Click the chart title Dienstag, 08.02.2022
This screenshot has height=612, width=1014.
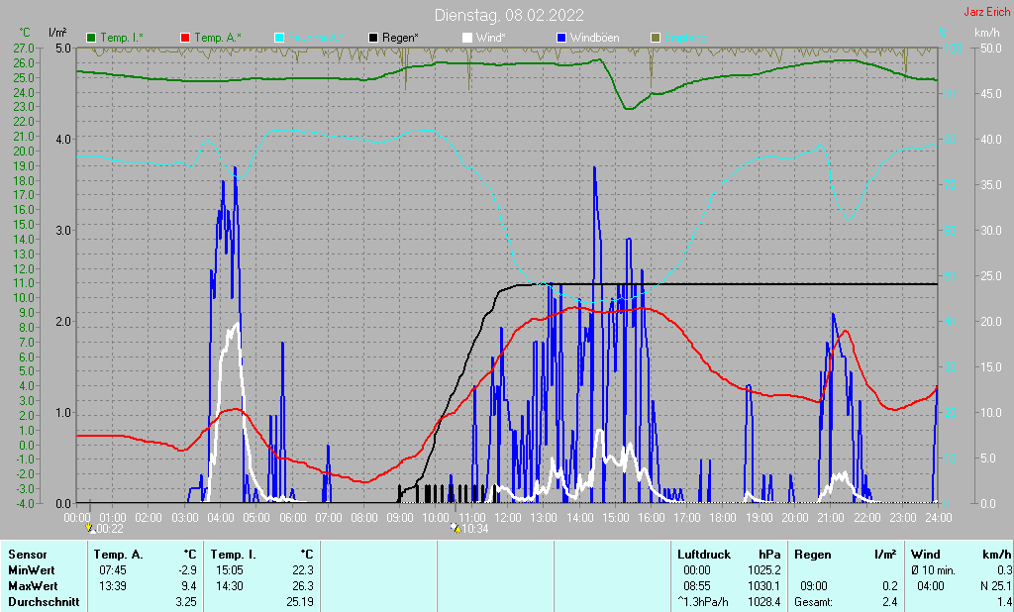[509, 15]
